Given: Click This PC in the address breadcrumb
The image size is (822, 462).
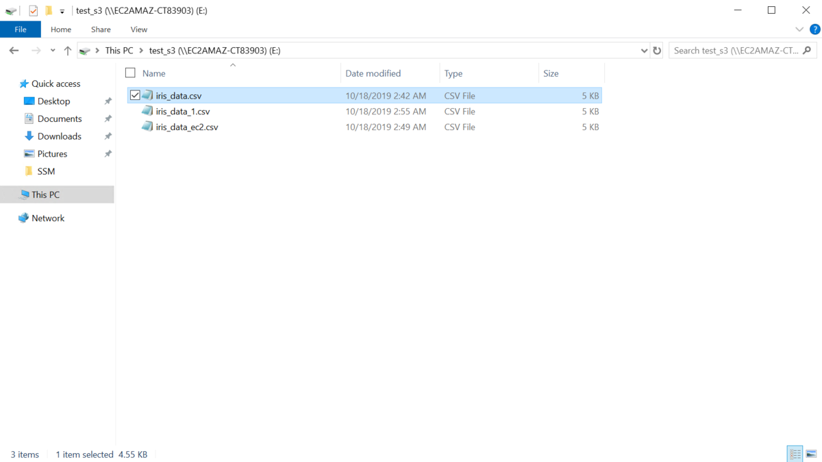Looking at the screenshot, I should [119, 51].
